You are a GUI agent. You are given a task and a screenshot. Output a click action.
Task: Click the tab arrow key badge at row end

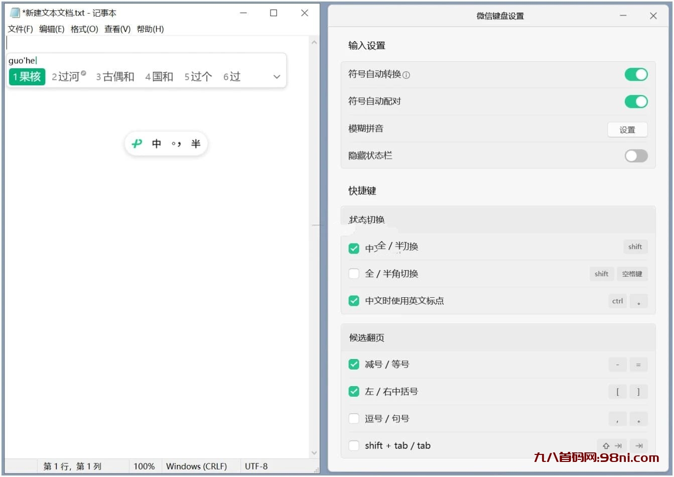click(x=639, y=445)
